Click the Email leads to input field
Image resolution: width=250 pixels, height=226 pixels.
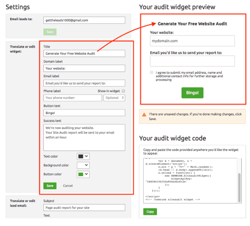click(84, 20)
